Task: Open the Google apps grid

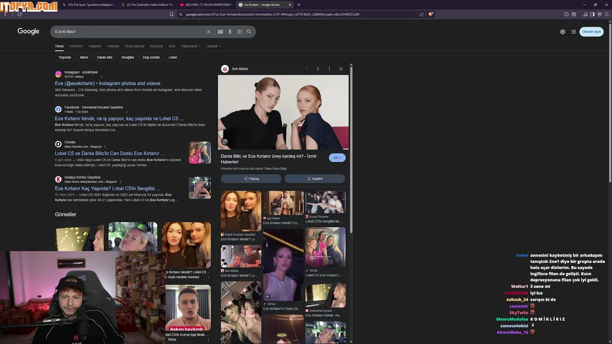Action: pyautogui.click(x=574, y=32)
